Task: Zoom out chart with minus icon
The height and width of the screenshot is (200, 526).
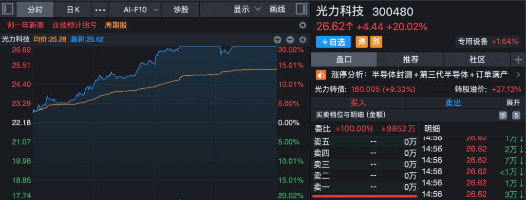Action: pos(290,40)
